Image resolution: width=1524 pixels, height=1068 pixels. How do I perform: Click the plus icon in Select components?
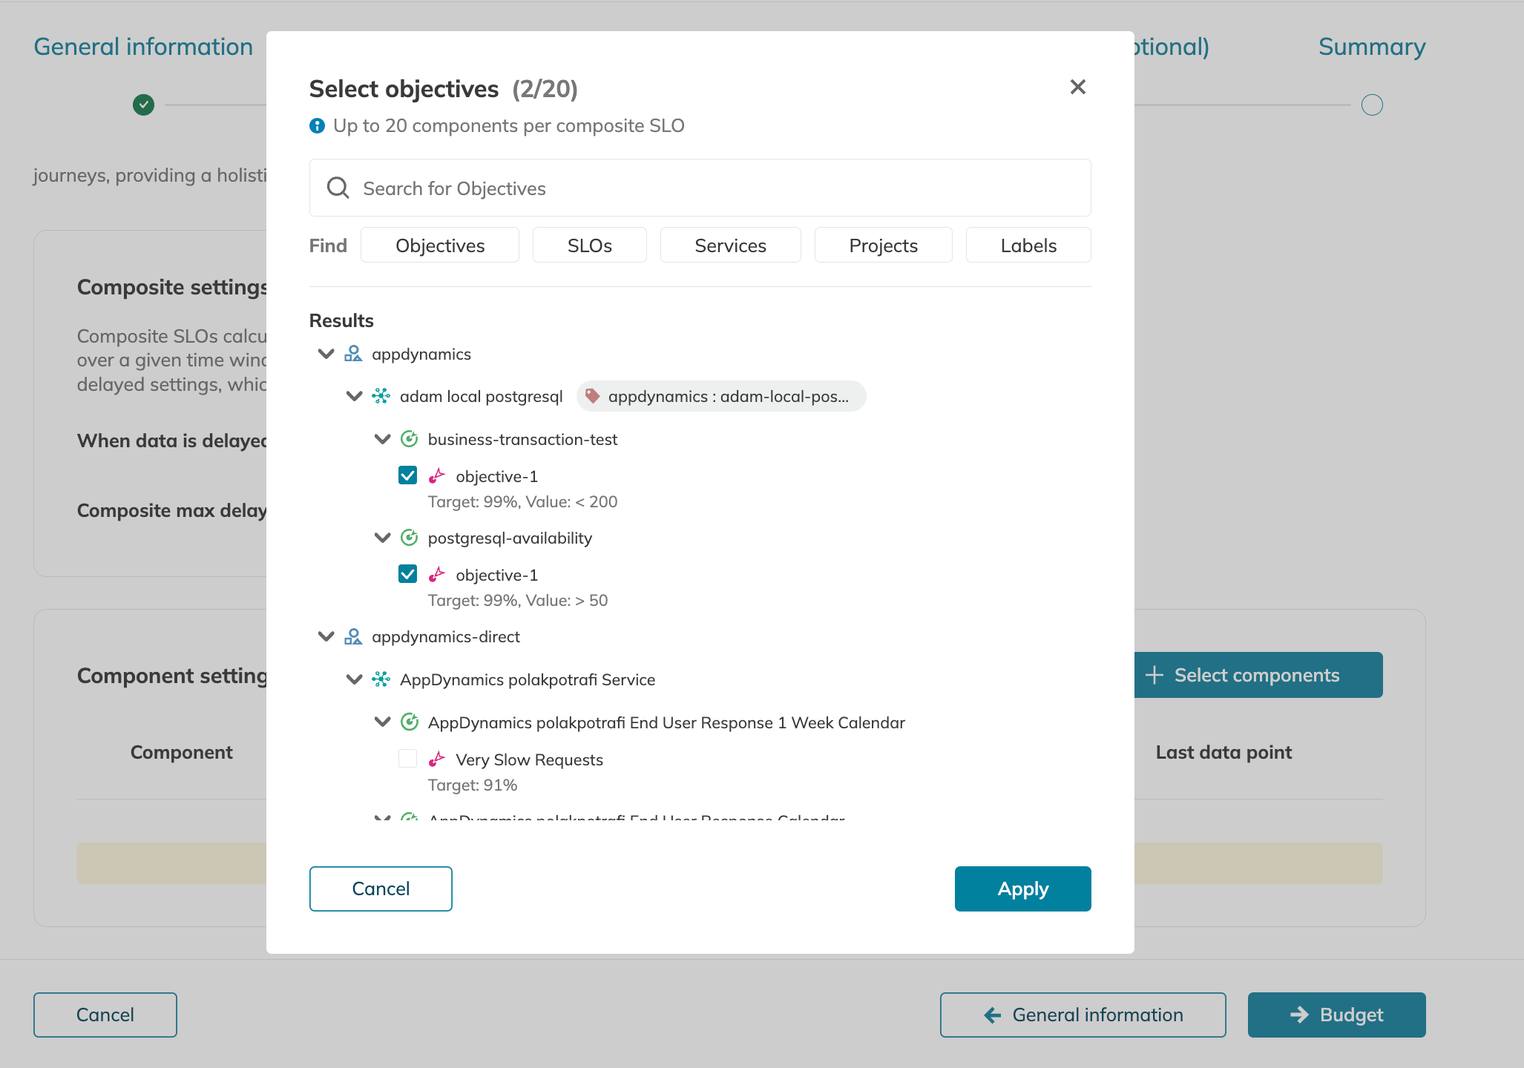click(1154, 675)
